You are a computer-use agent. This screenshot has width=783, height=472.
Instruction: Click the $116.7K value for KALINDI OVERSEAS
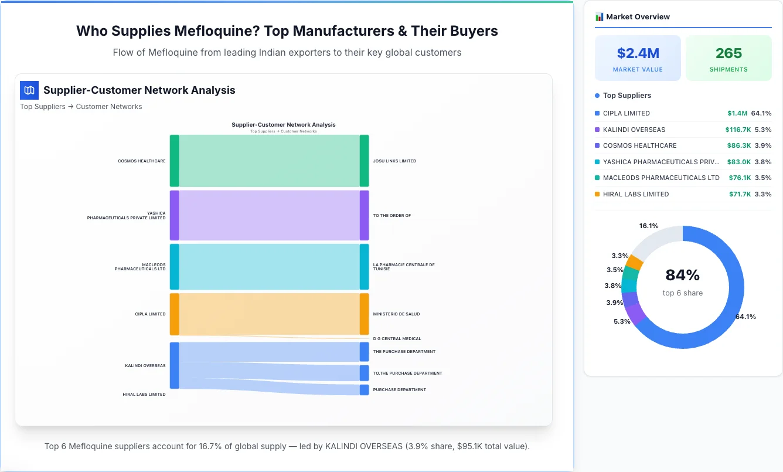738,129
